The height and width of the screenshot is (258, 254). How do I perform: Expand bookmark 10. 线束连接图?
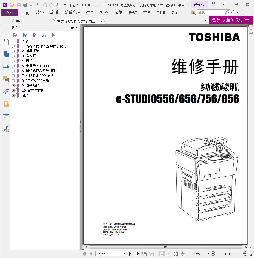tap(13, 90)
